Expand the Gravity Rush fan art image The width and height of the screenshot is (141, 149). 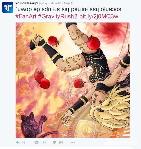coord(73,80)
